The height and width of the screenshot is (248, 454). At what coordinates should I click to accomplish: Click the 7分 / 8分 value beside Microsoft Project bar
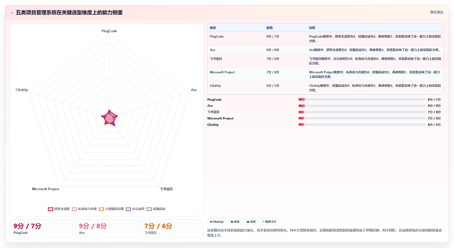point(434,118)
